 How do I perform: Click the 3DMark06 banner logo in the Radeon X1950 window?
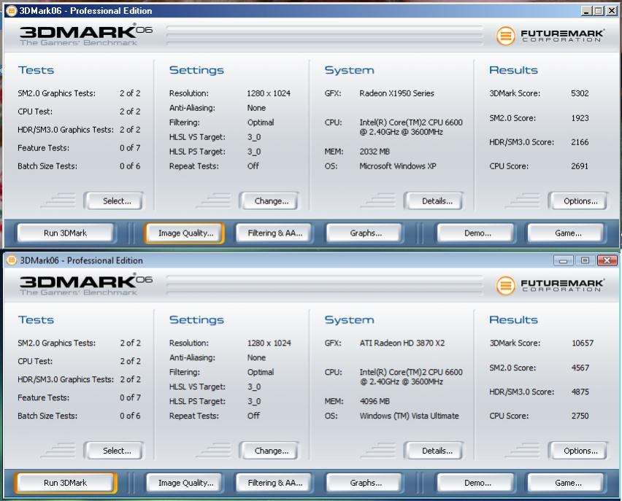(86, 35)
